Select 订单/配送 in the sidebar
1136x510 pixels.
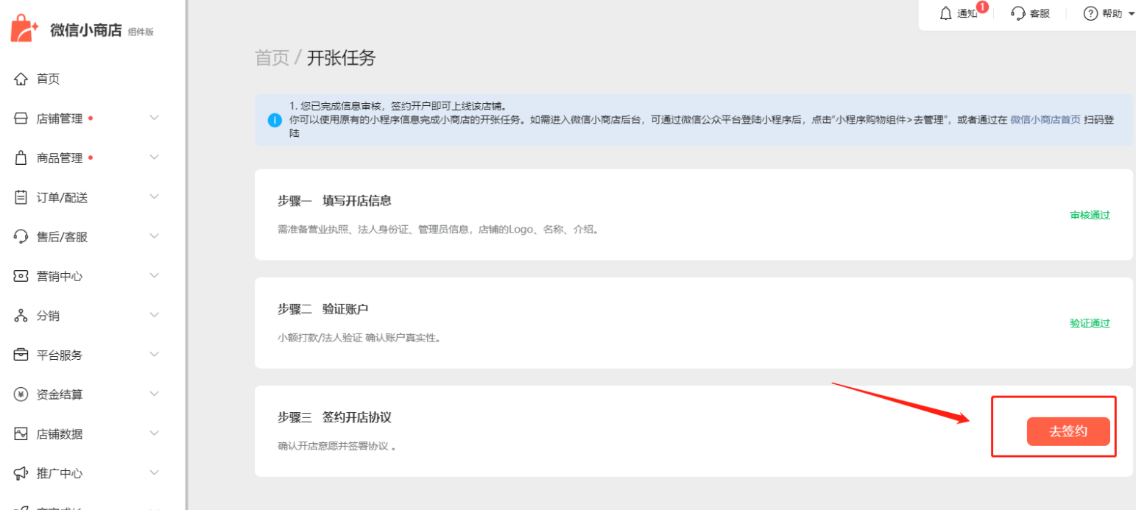(63, 197)
